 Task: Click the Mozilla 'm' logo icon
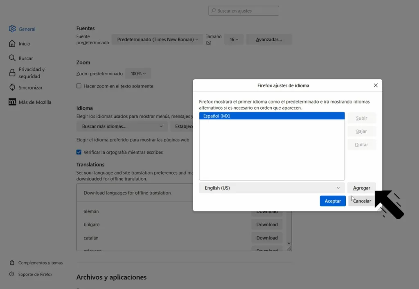[x=12, y=102]
